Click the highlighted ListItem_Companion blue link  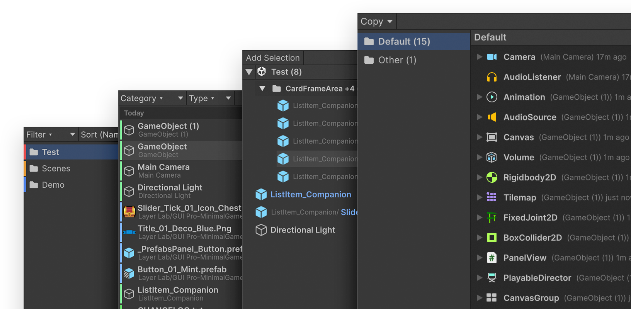[x=311, y=194]
